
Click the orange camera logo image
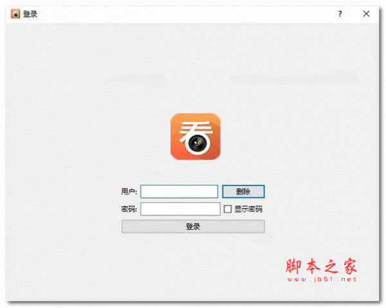point(196,137)
